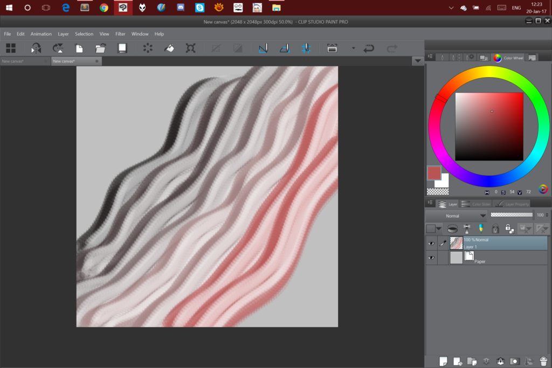552x368 pixels.
Task: Click the Clear spinner-dots icon in command bar
Action: point(148,48)
